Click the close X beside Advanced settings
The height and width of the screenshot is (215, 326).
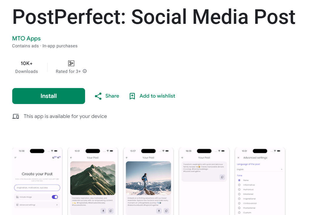coord(238,157)
